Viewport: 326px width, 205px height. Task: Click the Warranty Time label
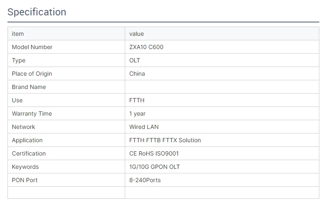[x=32, y=114]
